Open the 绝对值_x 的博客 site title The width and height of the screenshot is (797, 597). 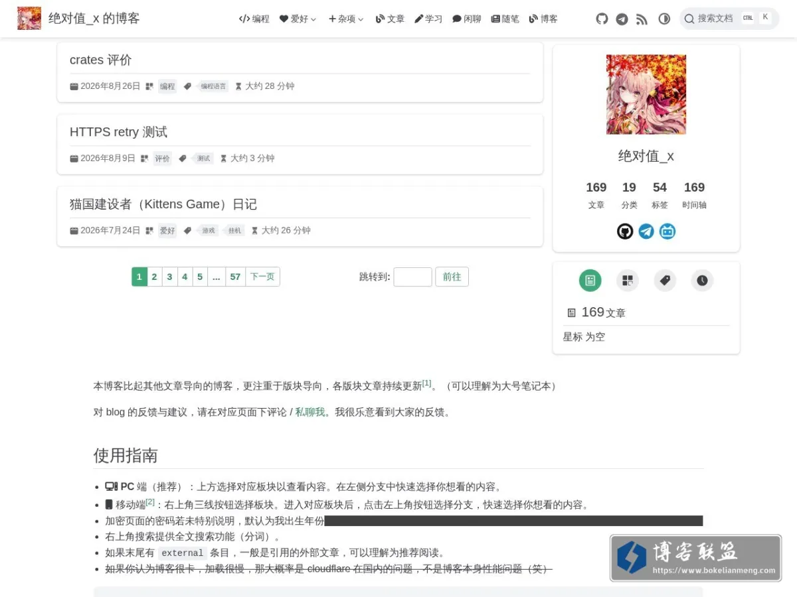tap(94, 19)
